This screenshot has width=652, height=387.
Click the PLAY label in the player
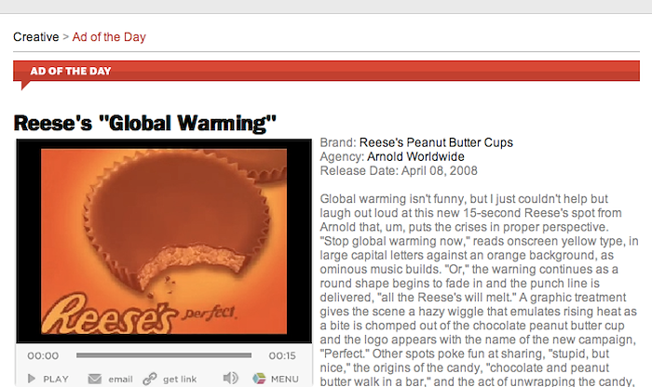(56, 380)
